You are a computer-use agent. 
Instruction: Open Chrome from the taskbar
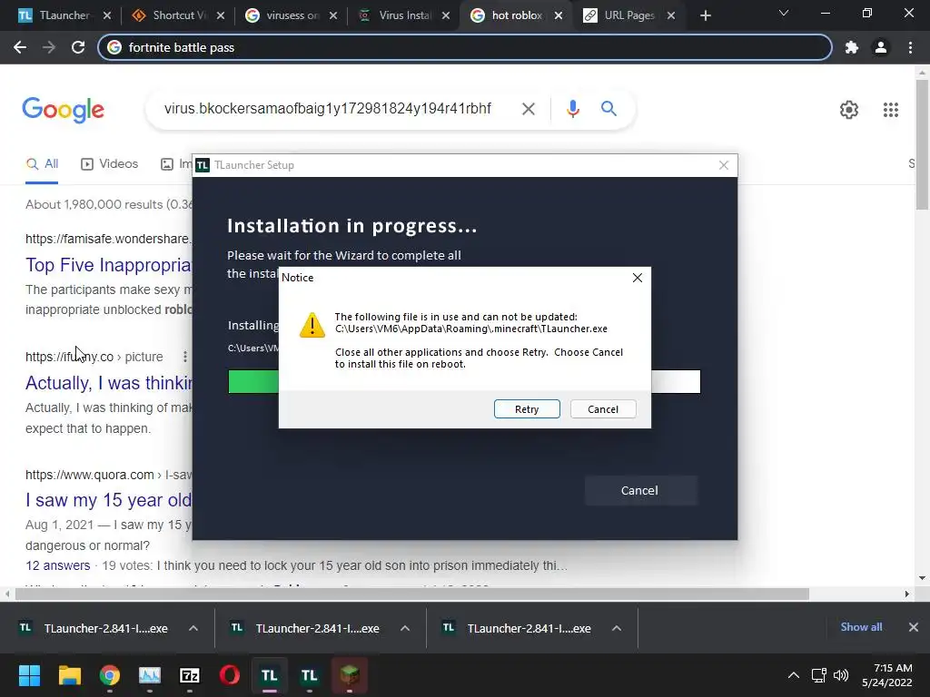point(110,675)
